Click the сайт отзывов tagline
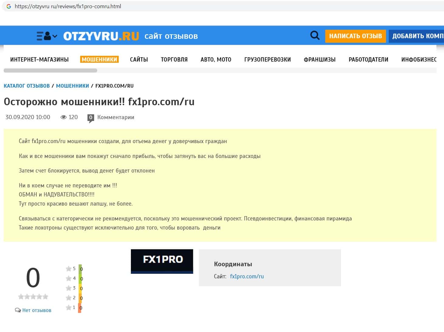444x332 pixels. click(171, 36)
